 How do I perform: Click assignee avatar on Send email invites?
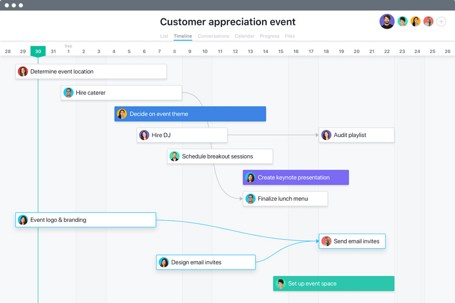pos(326,241)
